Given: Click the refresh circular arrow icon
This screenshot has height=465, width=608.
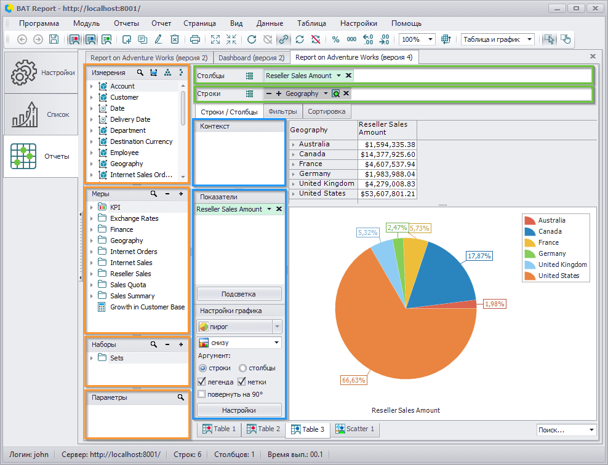Looking at the screenshot, I should 252,39.
